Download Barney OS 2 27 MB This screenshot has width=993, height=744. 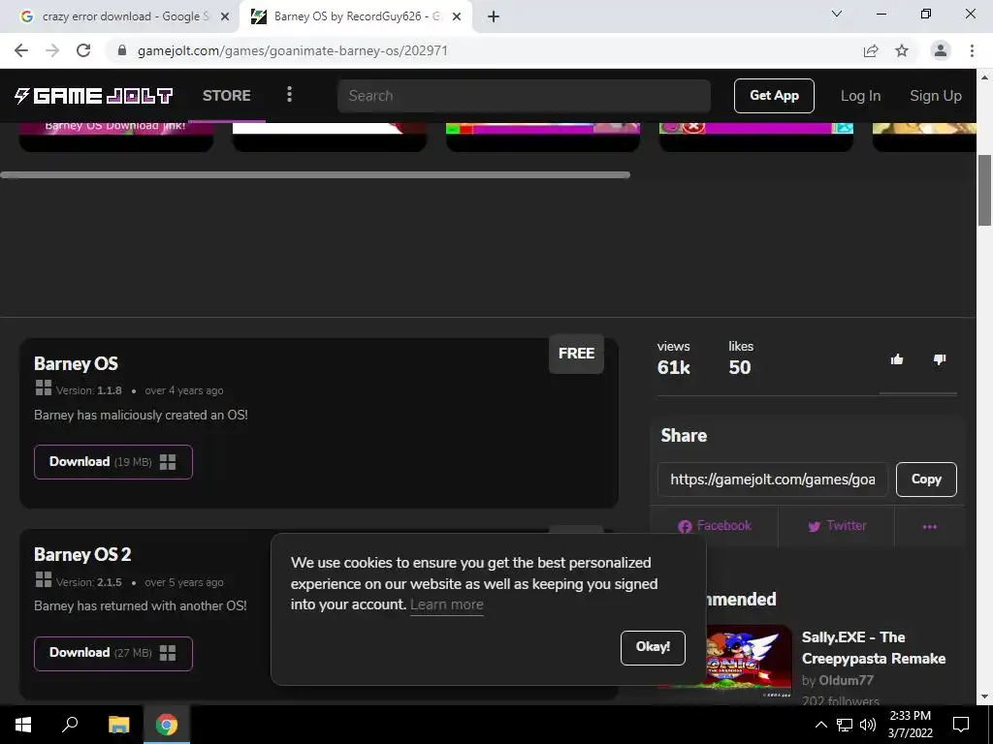tap(113, 653)
